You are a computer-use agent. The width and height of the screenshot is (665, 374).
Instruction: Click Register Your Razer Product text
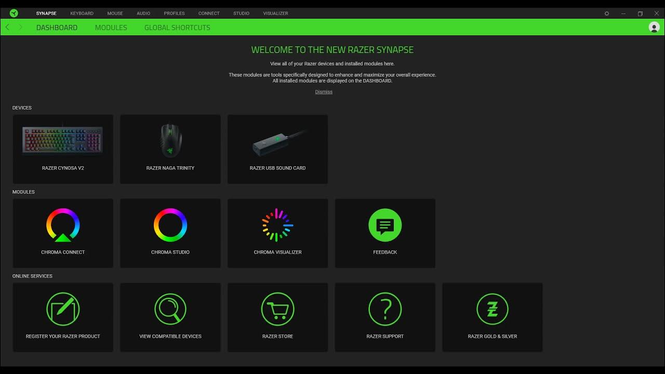click(63, 337)
